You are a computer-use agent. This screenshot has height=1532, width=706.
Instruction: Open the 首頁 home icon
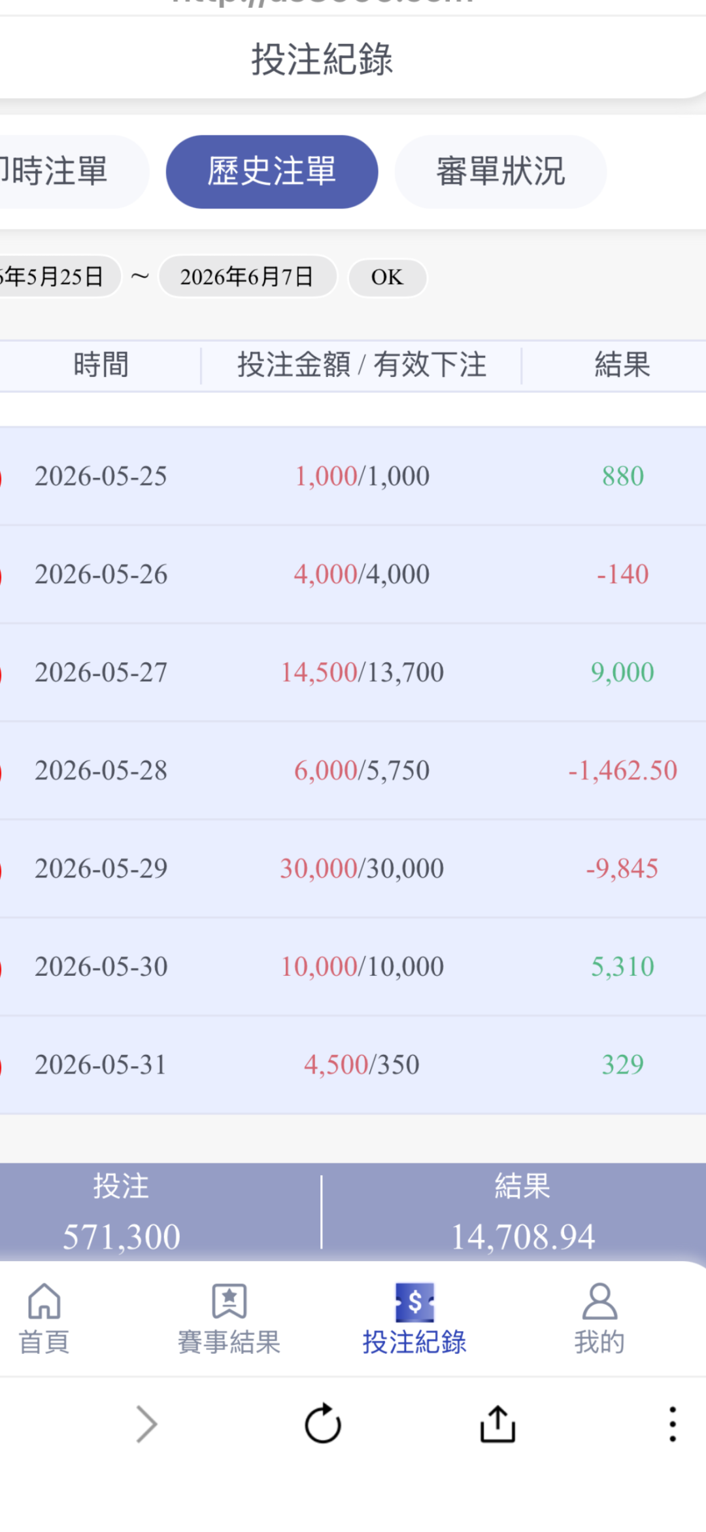[x=44, y=1301]
